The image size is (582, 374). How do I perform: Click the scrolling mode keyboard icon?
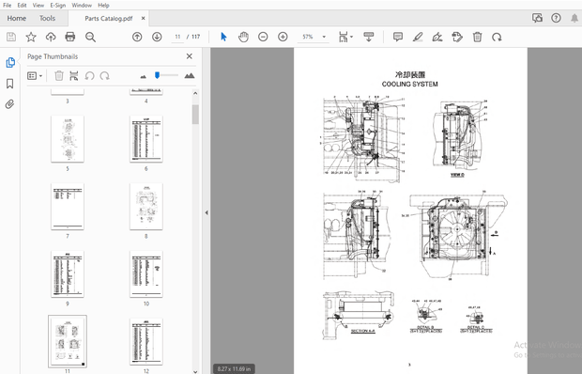(x=369, y=37)
